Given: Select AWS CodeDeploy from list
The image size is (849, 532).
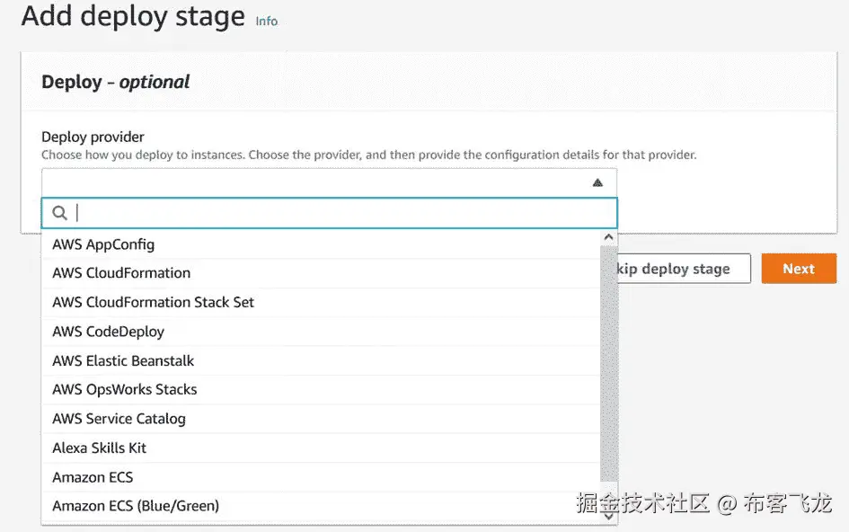Looking at the screenshot, I should [109, 332].
